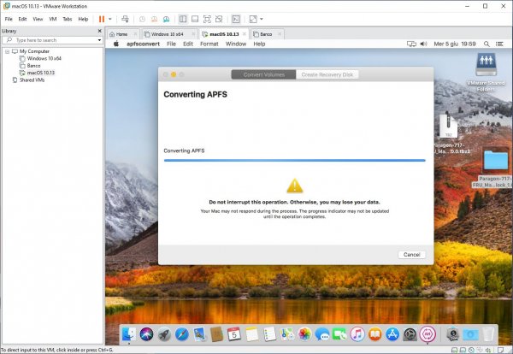Select Convert Volumes segment
This screenshot has width=513, height=354.
(263, 74)
